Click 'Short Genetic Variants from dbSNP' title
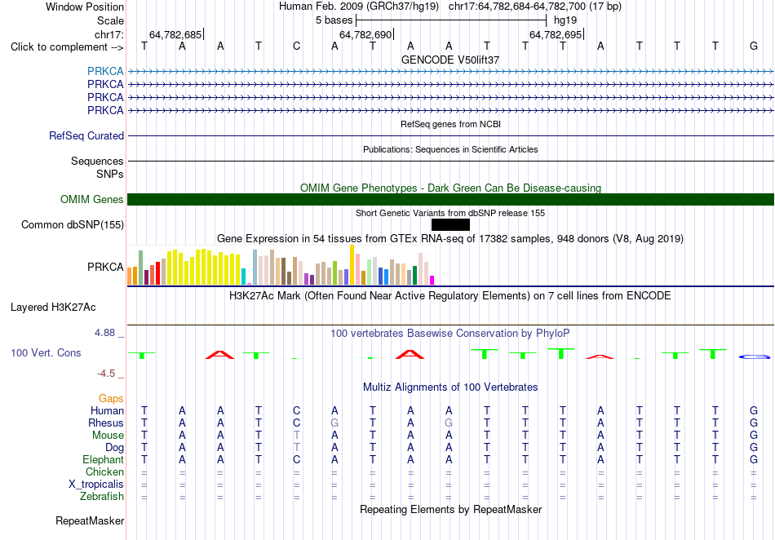The width and height of the screenshot is (775, 540). 450,213
